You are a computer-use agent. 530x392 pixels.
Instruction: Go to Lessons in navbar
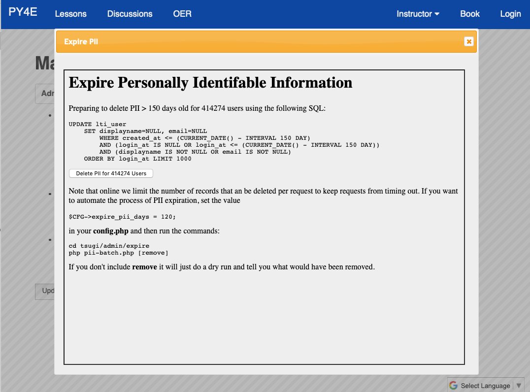click(70, 14)
